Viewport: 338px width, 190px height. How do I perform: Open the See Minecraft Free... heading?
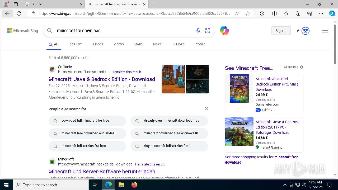coord(249,68)
